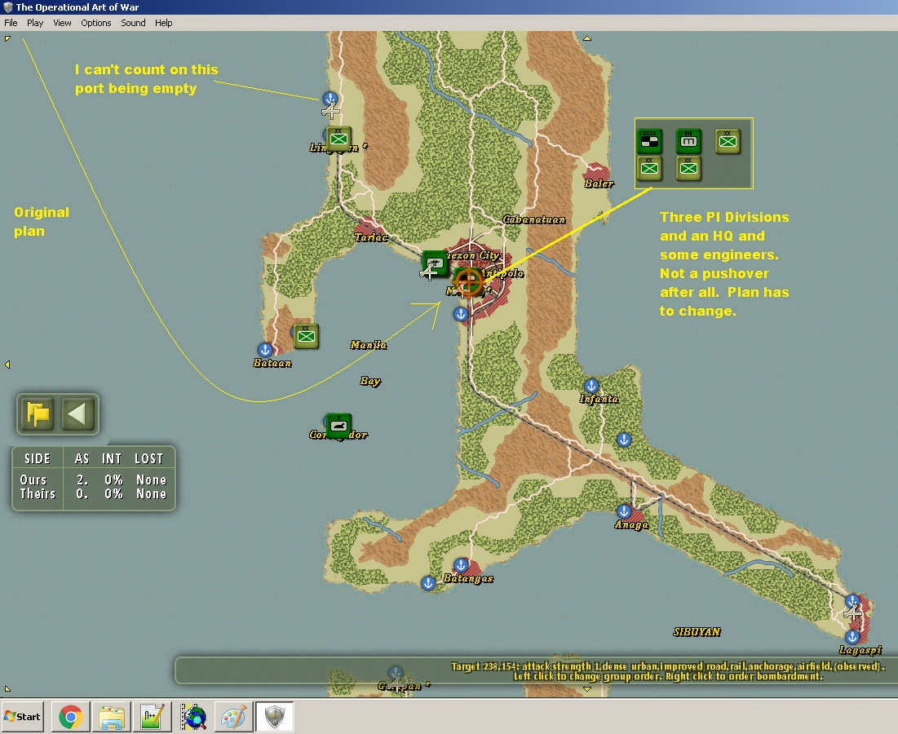Open the Windows Start button
The image size is (898, 734).
point(22,717)
